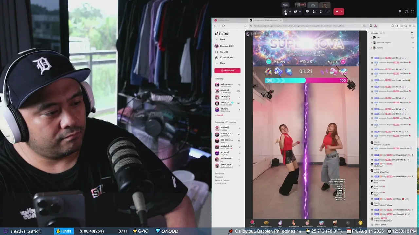The image size is (419, 235).
Task: Click the Get Coins button
Action: tap(228, 70)
